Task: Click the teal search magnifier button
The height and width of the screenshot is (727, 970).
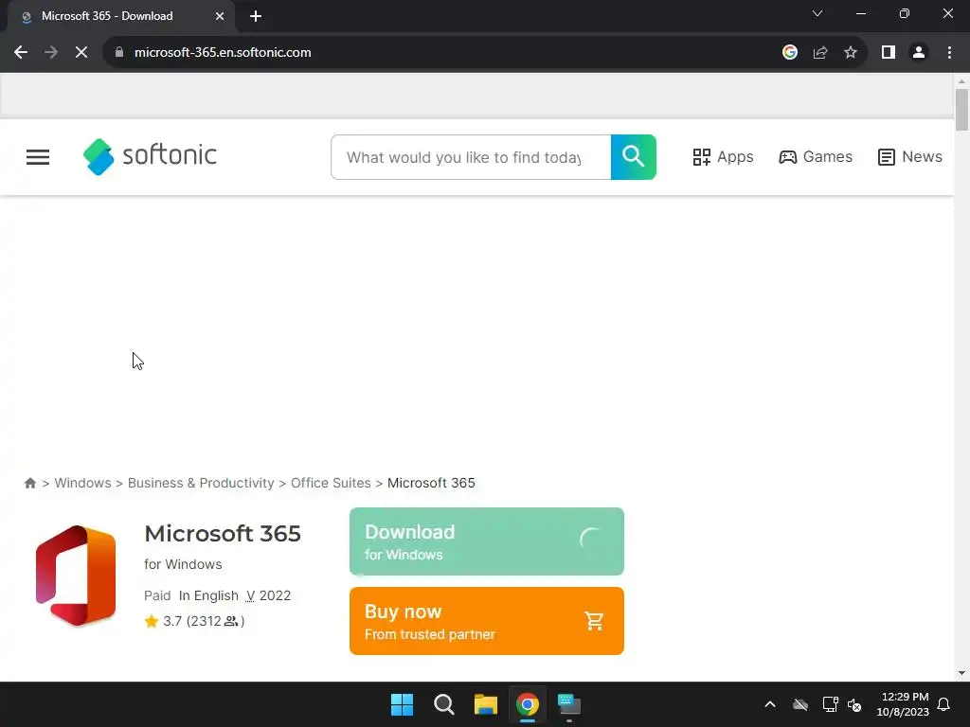Action: point(634,157)
